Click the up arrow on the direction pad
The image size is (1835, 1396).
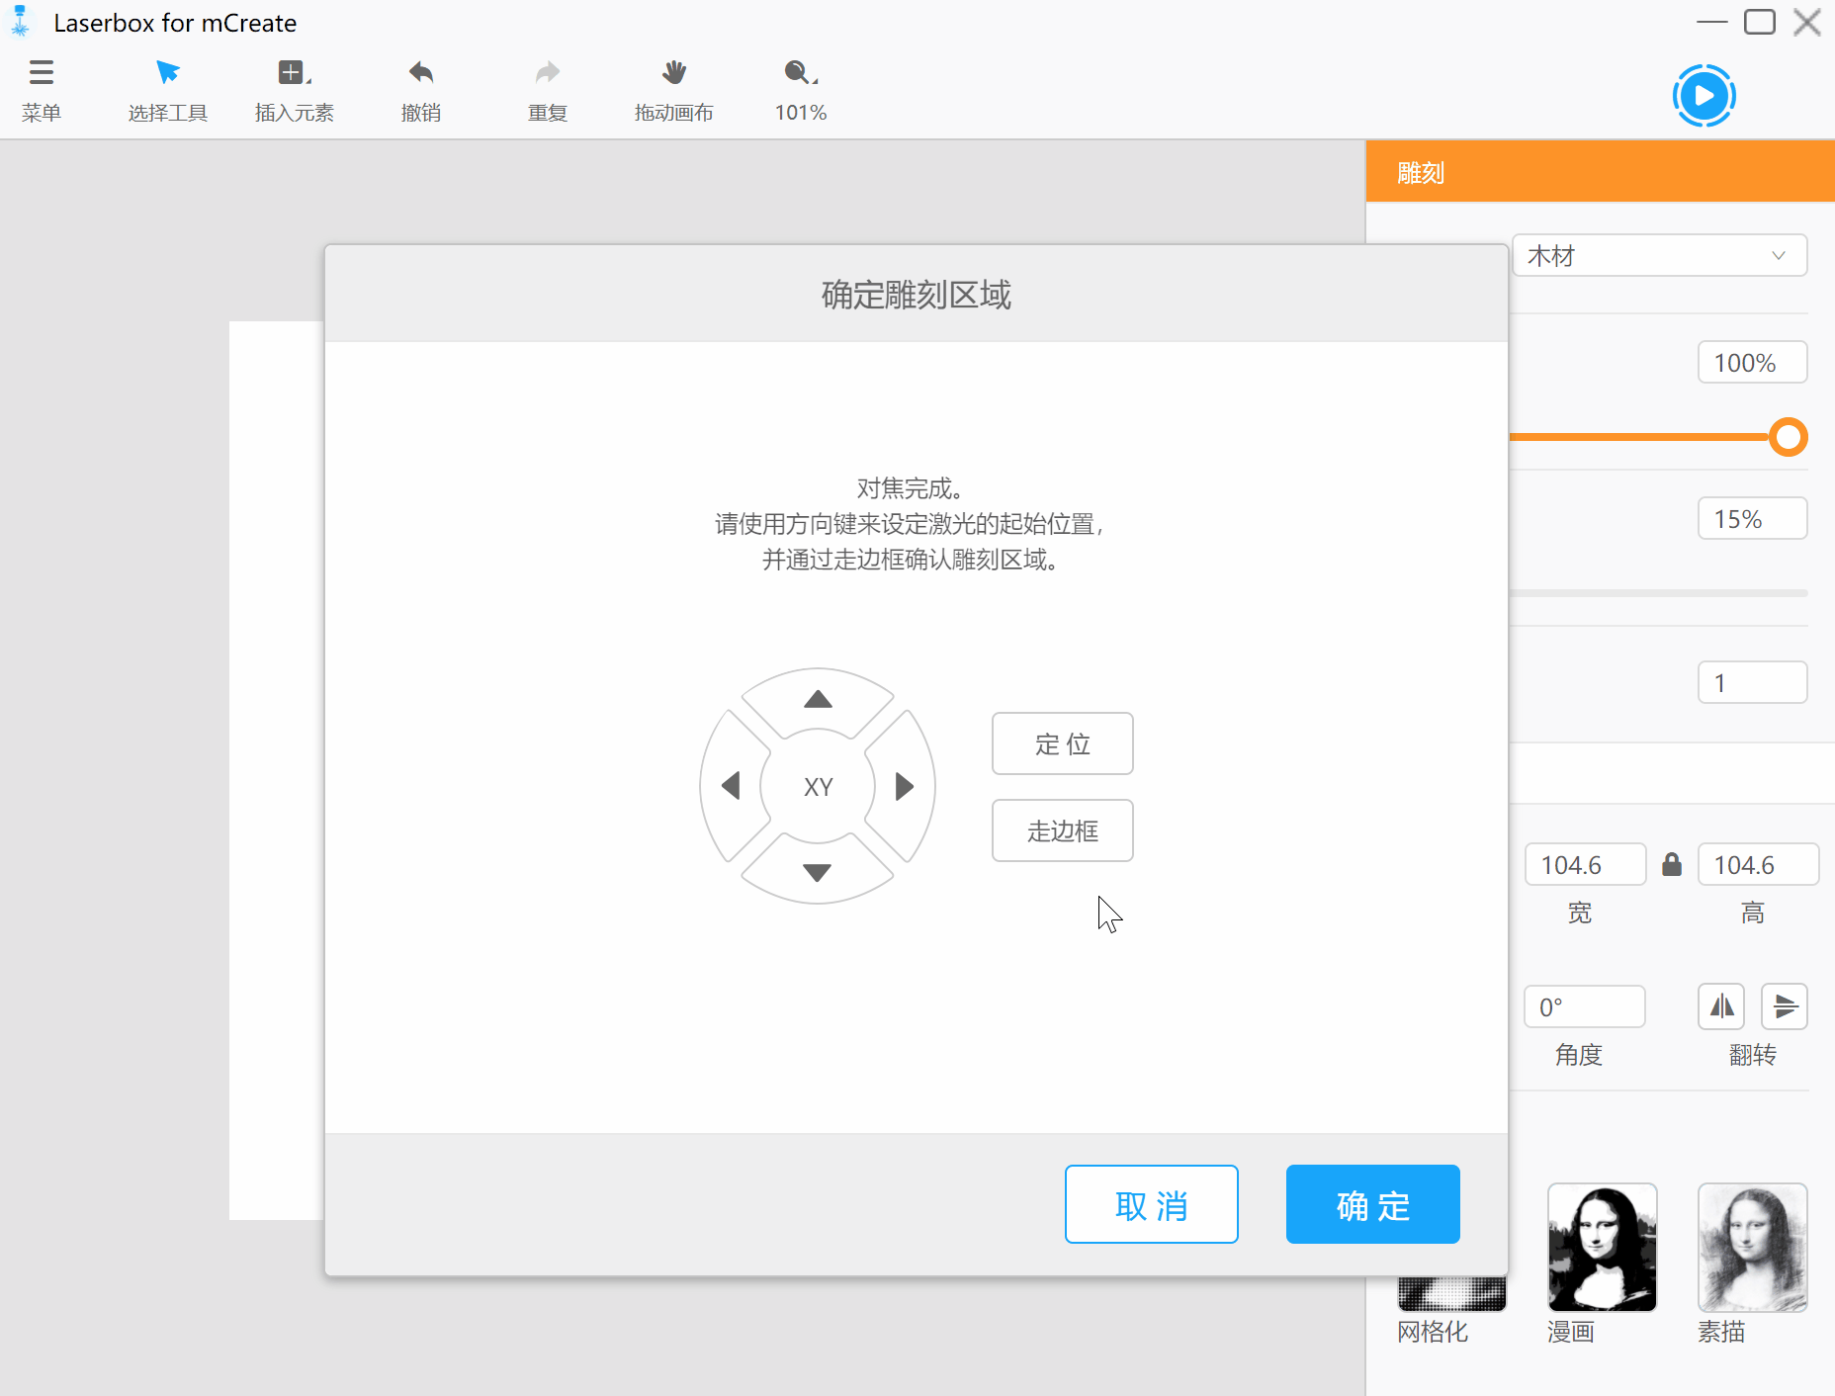pos(818,700)
